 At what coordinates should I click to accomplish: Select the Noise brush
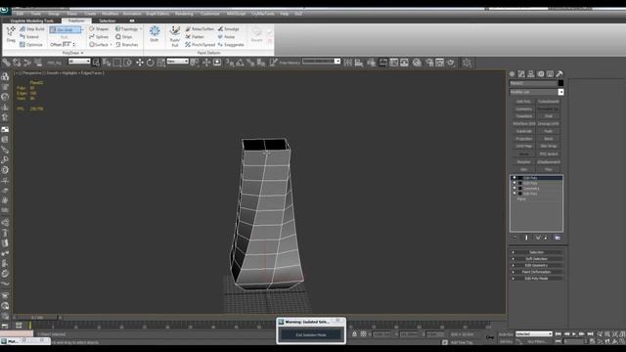click(226, 37)
